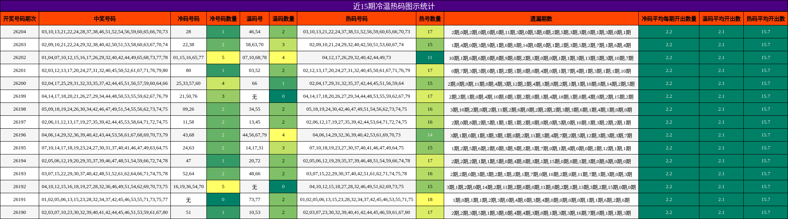Viewport: 788px width, 219px height.
Task: Click the cold count 4 in row 26200
Action: pyautogui.click(x=223, y=83)
